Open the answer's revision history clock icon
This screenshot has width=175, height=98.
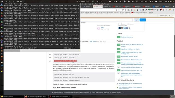[x=50, y=61]
